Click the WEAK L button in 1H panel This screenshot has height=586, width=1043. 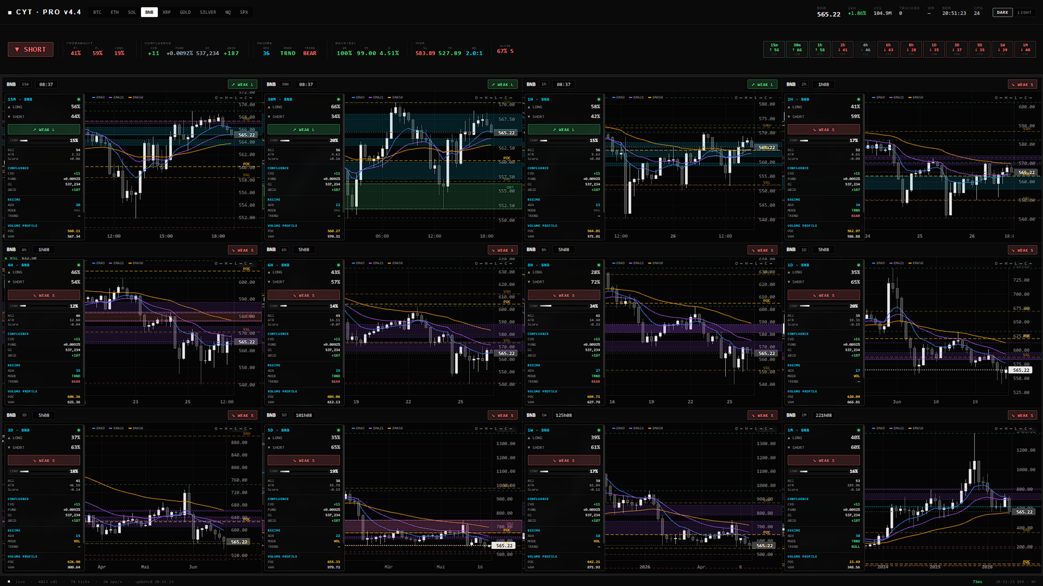tap(564, 129)
